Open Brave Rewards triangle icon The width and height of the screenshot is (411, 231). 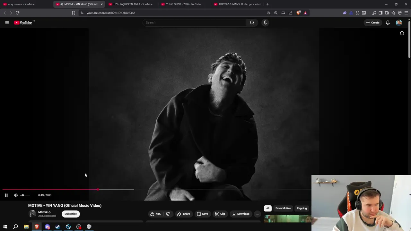pos(305,13)
